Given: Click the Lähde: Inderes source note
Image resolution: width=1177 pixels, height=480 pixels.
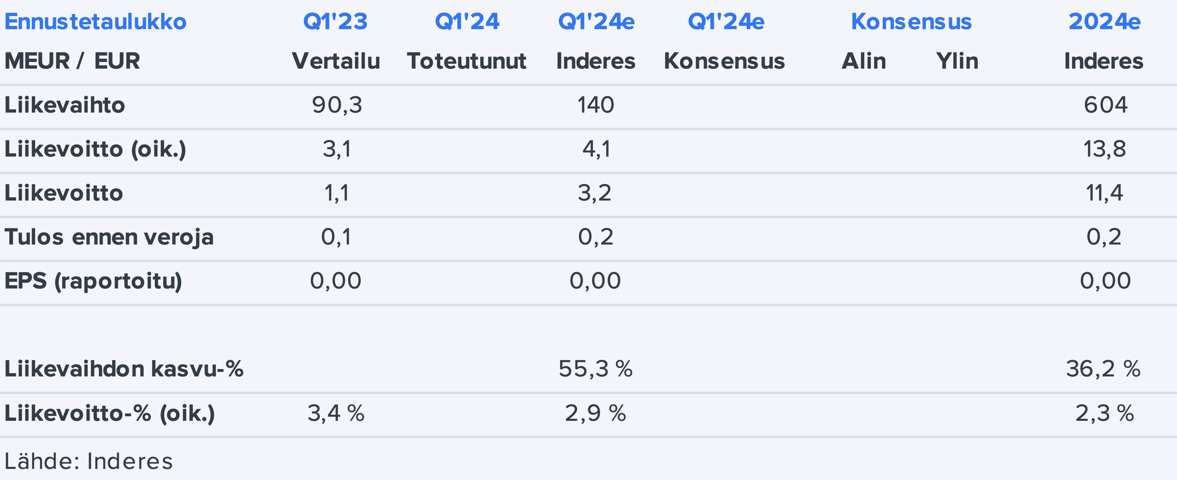Looking at the screenshot, I should [89, 461].
